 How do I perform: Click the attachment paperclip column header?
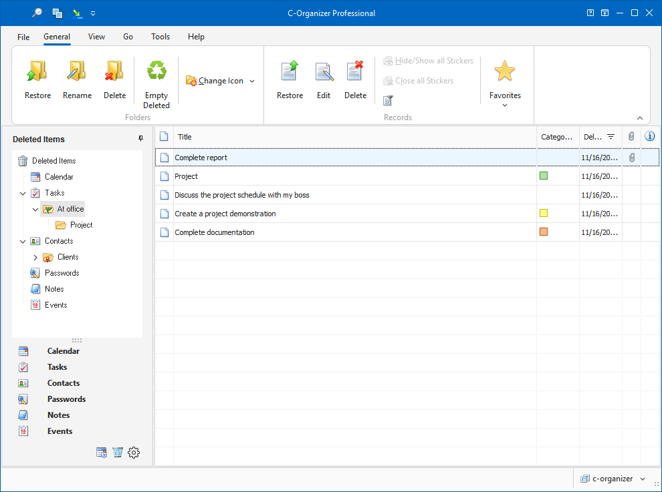coord(631,136)
